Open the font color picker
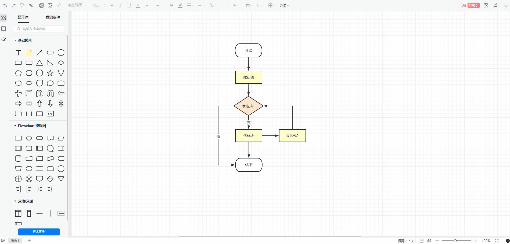Viewport: 510px width, 244px height. point(138,5)
